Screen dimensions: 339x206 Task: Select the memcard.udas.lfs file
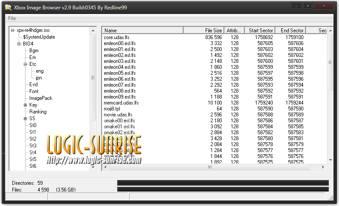[x=121, y=103]
